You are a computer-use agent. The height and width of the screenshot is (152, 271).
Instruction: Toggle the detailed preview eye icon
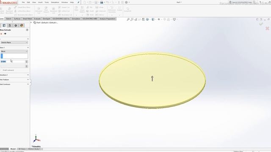5,34
